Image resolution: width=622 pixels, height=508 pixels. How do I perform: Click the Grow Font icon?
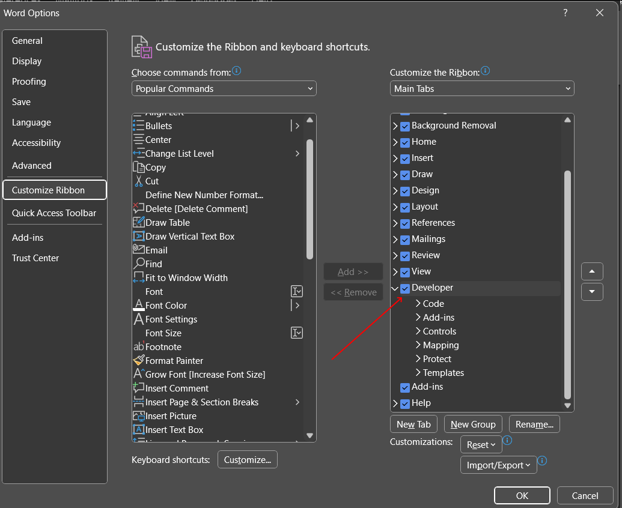coord(138,373)
